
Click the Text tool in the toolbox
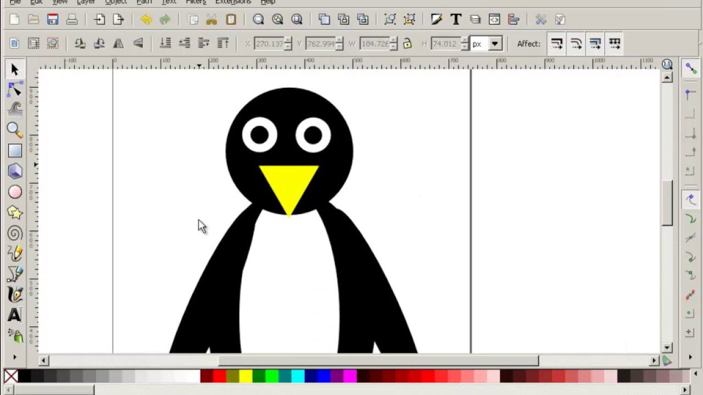pyautogui.click(x=15, y=315)
